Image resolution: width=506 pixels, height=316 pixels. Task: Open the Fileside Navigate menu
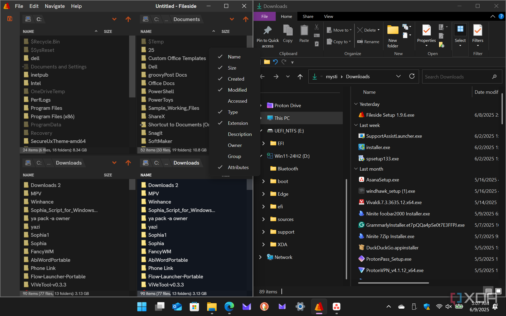tap(55, 6)
